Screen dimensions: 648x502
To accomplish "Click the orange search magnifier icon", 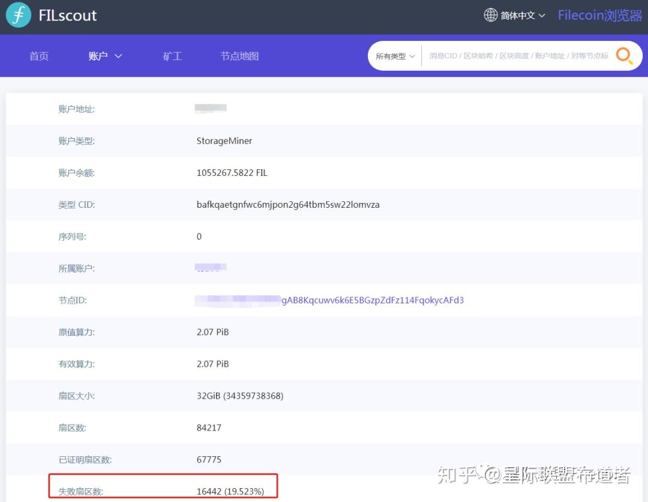I will (x=624, y=56).
